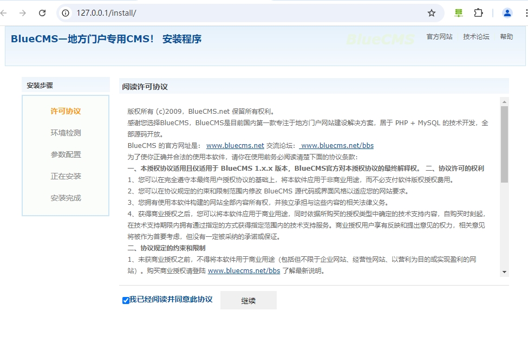Open www.bluecms.net official site link
The height and width of the screenshot is (362, 528).
(235, 146)
